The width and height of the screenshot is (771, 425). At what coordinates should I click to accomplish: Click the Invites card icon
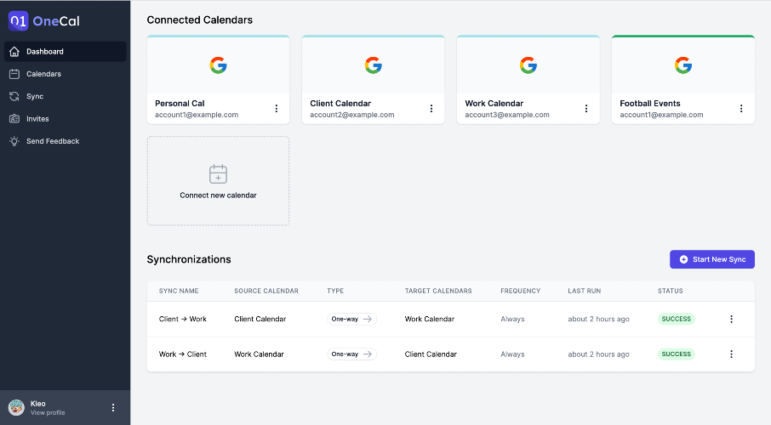14,118
